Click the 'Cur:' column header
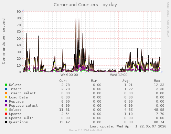This screenshot has height=134, width=171. (63, 81)
